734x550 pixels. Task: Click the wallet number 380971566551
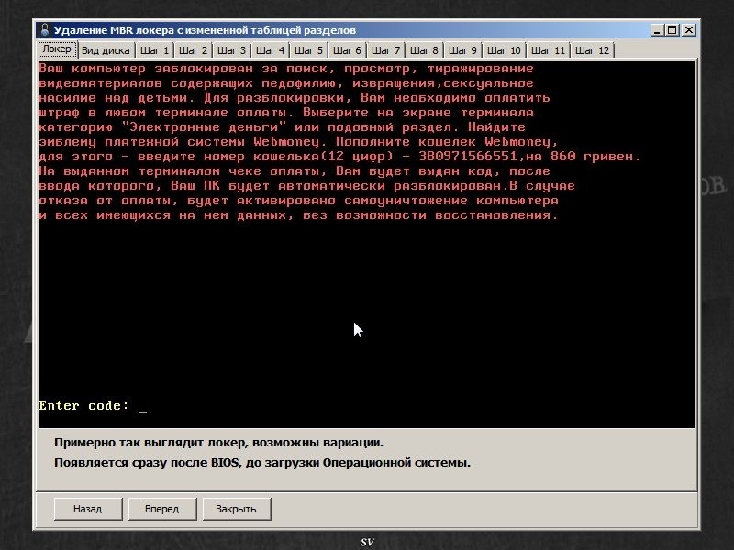[x=467, y=156]
